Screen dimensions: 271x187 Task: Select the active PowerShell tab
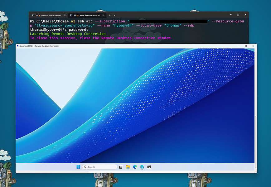(x=87, y=15)
